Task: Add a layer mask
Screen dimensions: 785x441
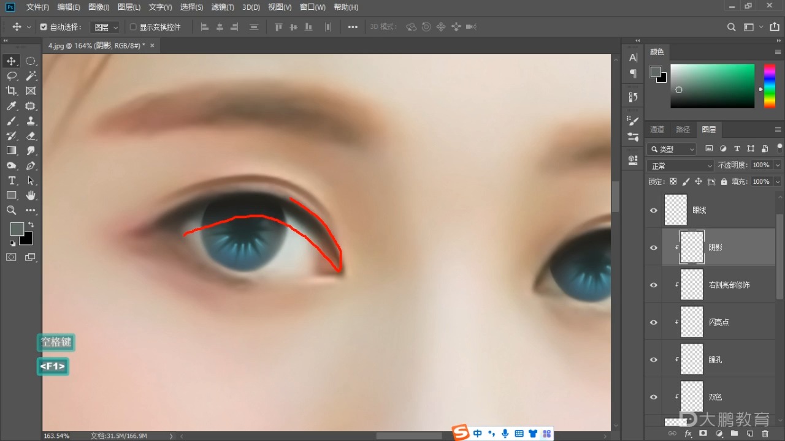Action: point(703,434)
